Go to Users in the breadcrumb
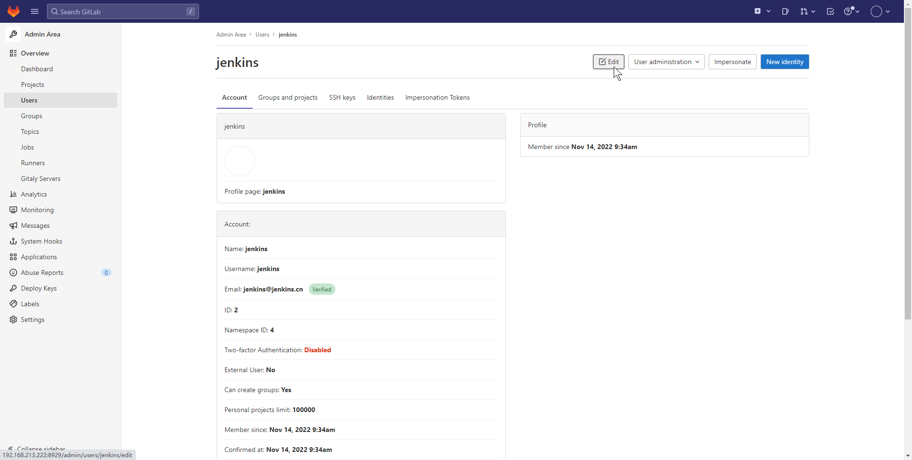The height and width of the screenshot is (460, 912). (x=262, y=35)
